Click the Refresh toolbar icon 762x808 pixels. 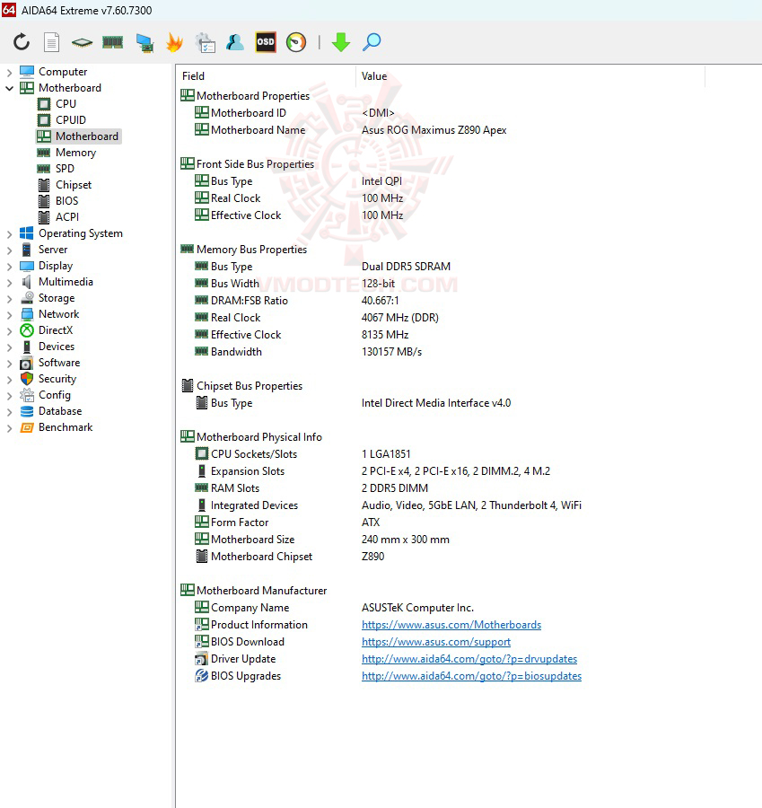coord(22,41)
